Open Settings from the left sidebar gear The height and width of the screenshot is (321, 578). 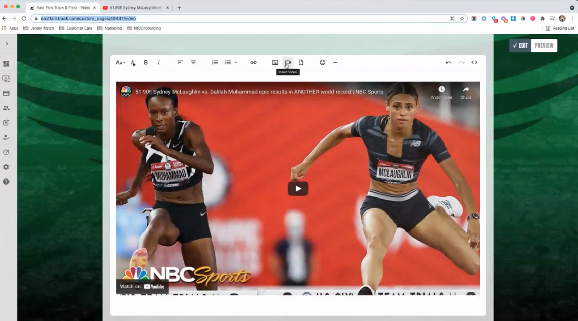coord(6,167)
